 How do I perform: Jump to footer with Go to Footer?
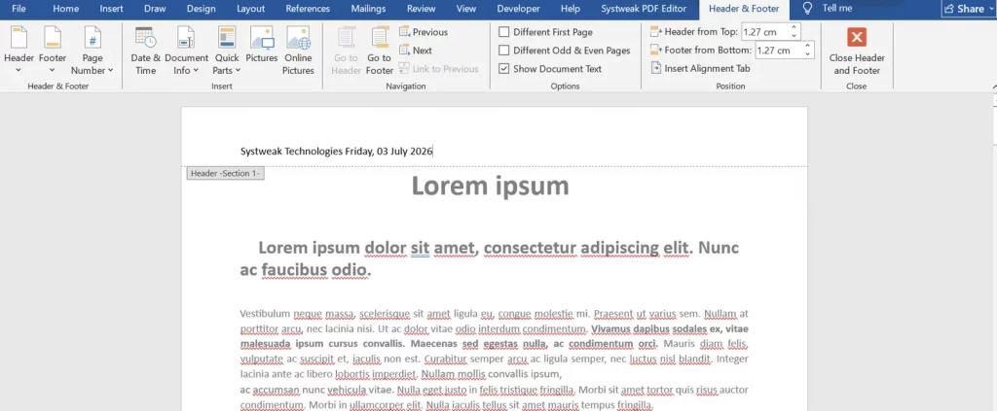point(380,51)
